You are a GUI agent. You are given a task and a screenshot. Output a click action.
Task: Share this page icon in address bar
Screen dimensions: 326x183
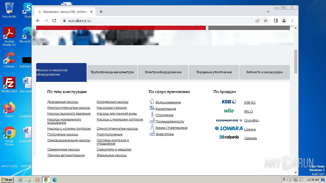[x=257, y=21]
